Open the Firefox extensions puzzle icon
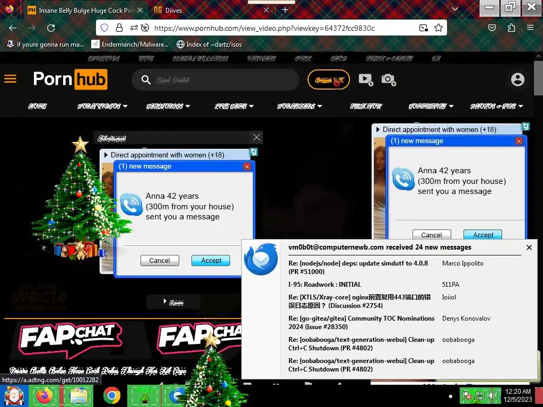This screenshot has height=407, width=543. [x=512, y=28]
